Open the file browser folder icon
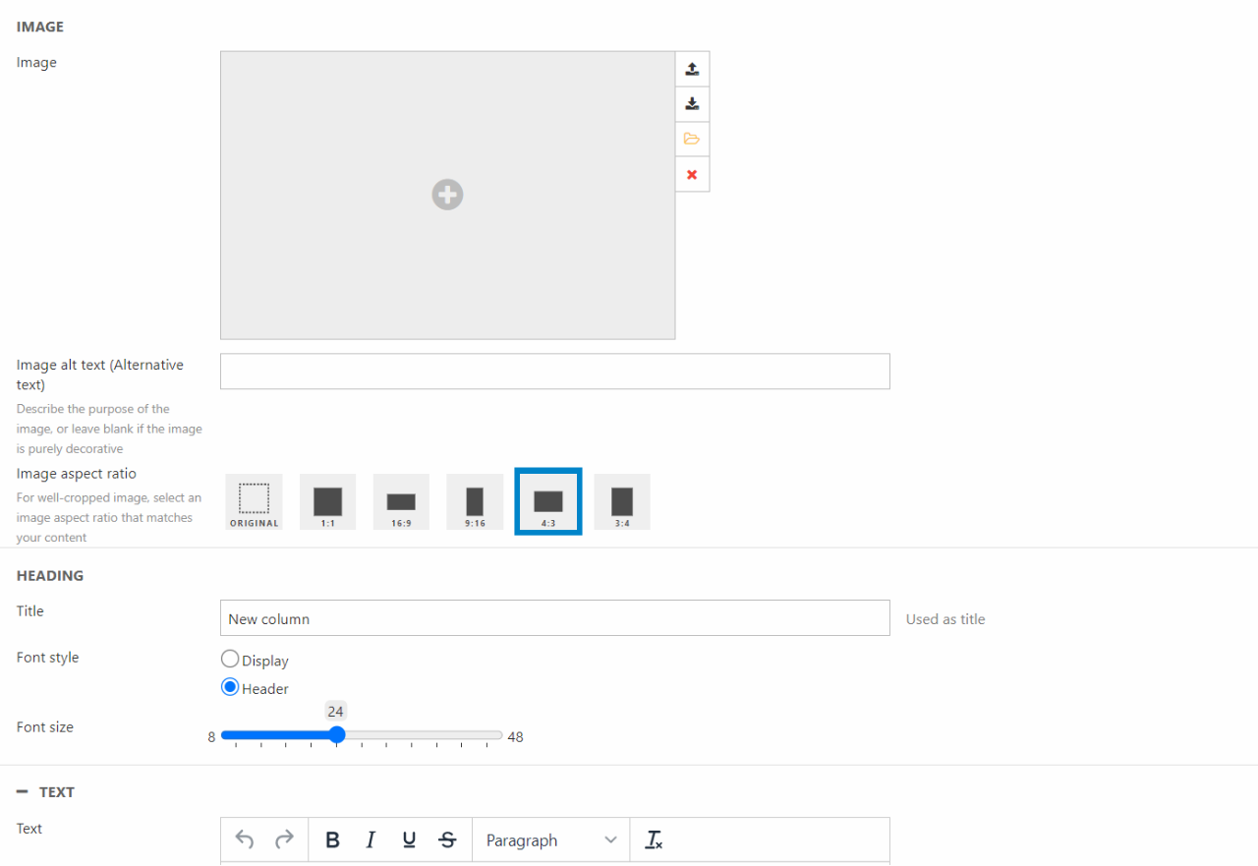 (x=692, y=139)
